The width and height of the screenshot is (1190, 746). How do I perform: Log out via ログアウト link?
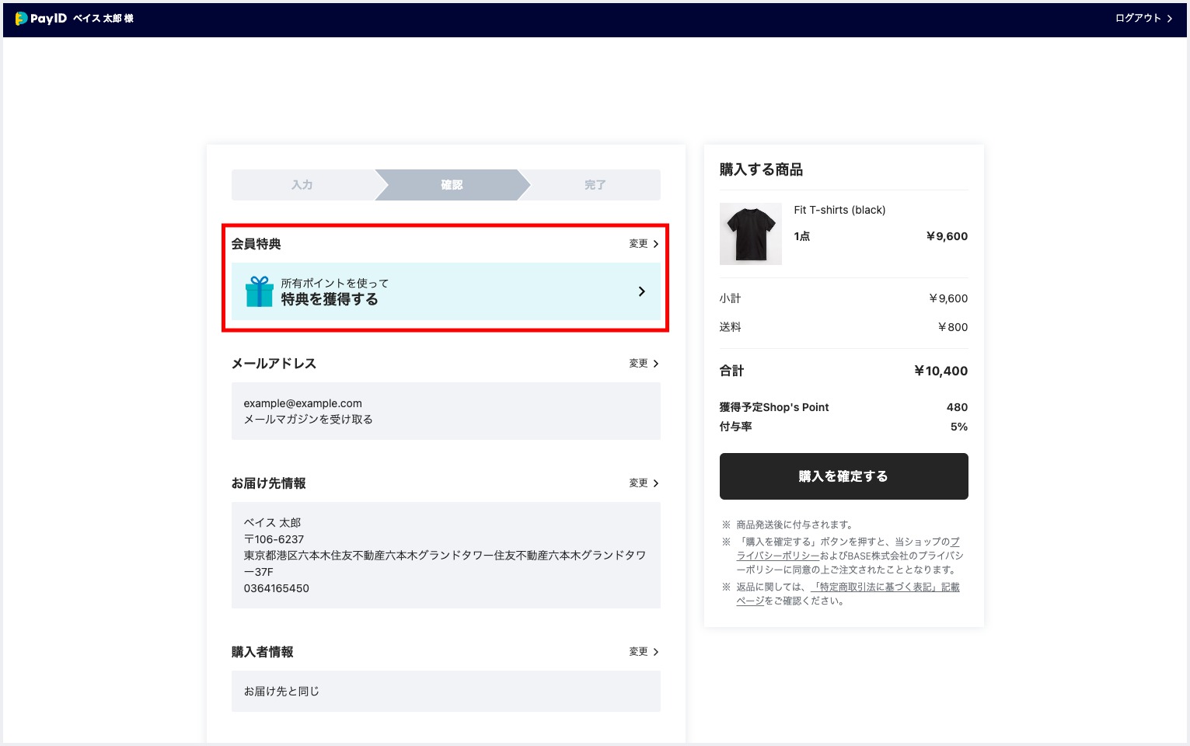pyautogui.click(x=1144, y=18)
